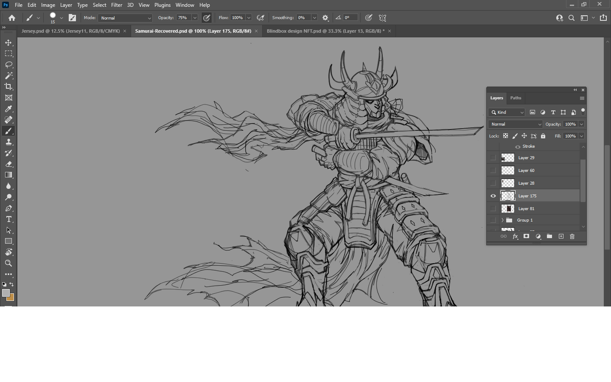Show Layer 60 visibility box
The height and width of the screenshot is (382, 611).
[493, 170]
